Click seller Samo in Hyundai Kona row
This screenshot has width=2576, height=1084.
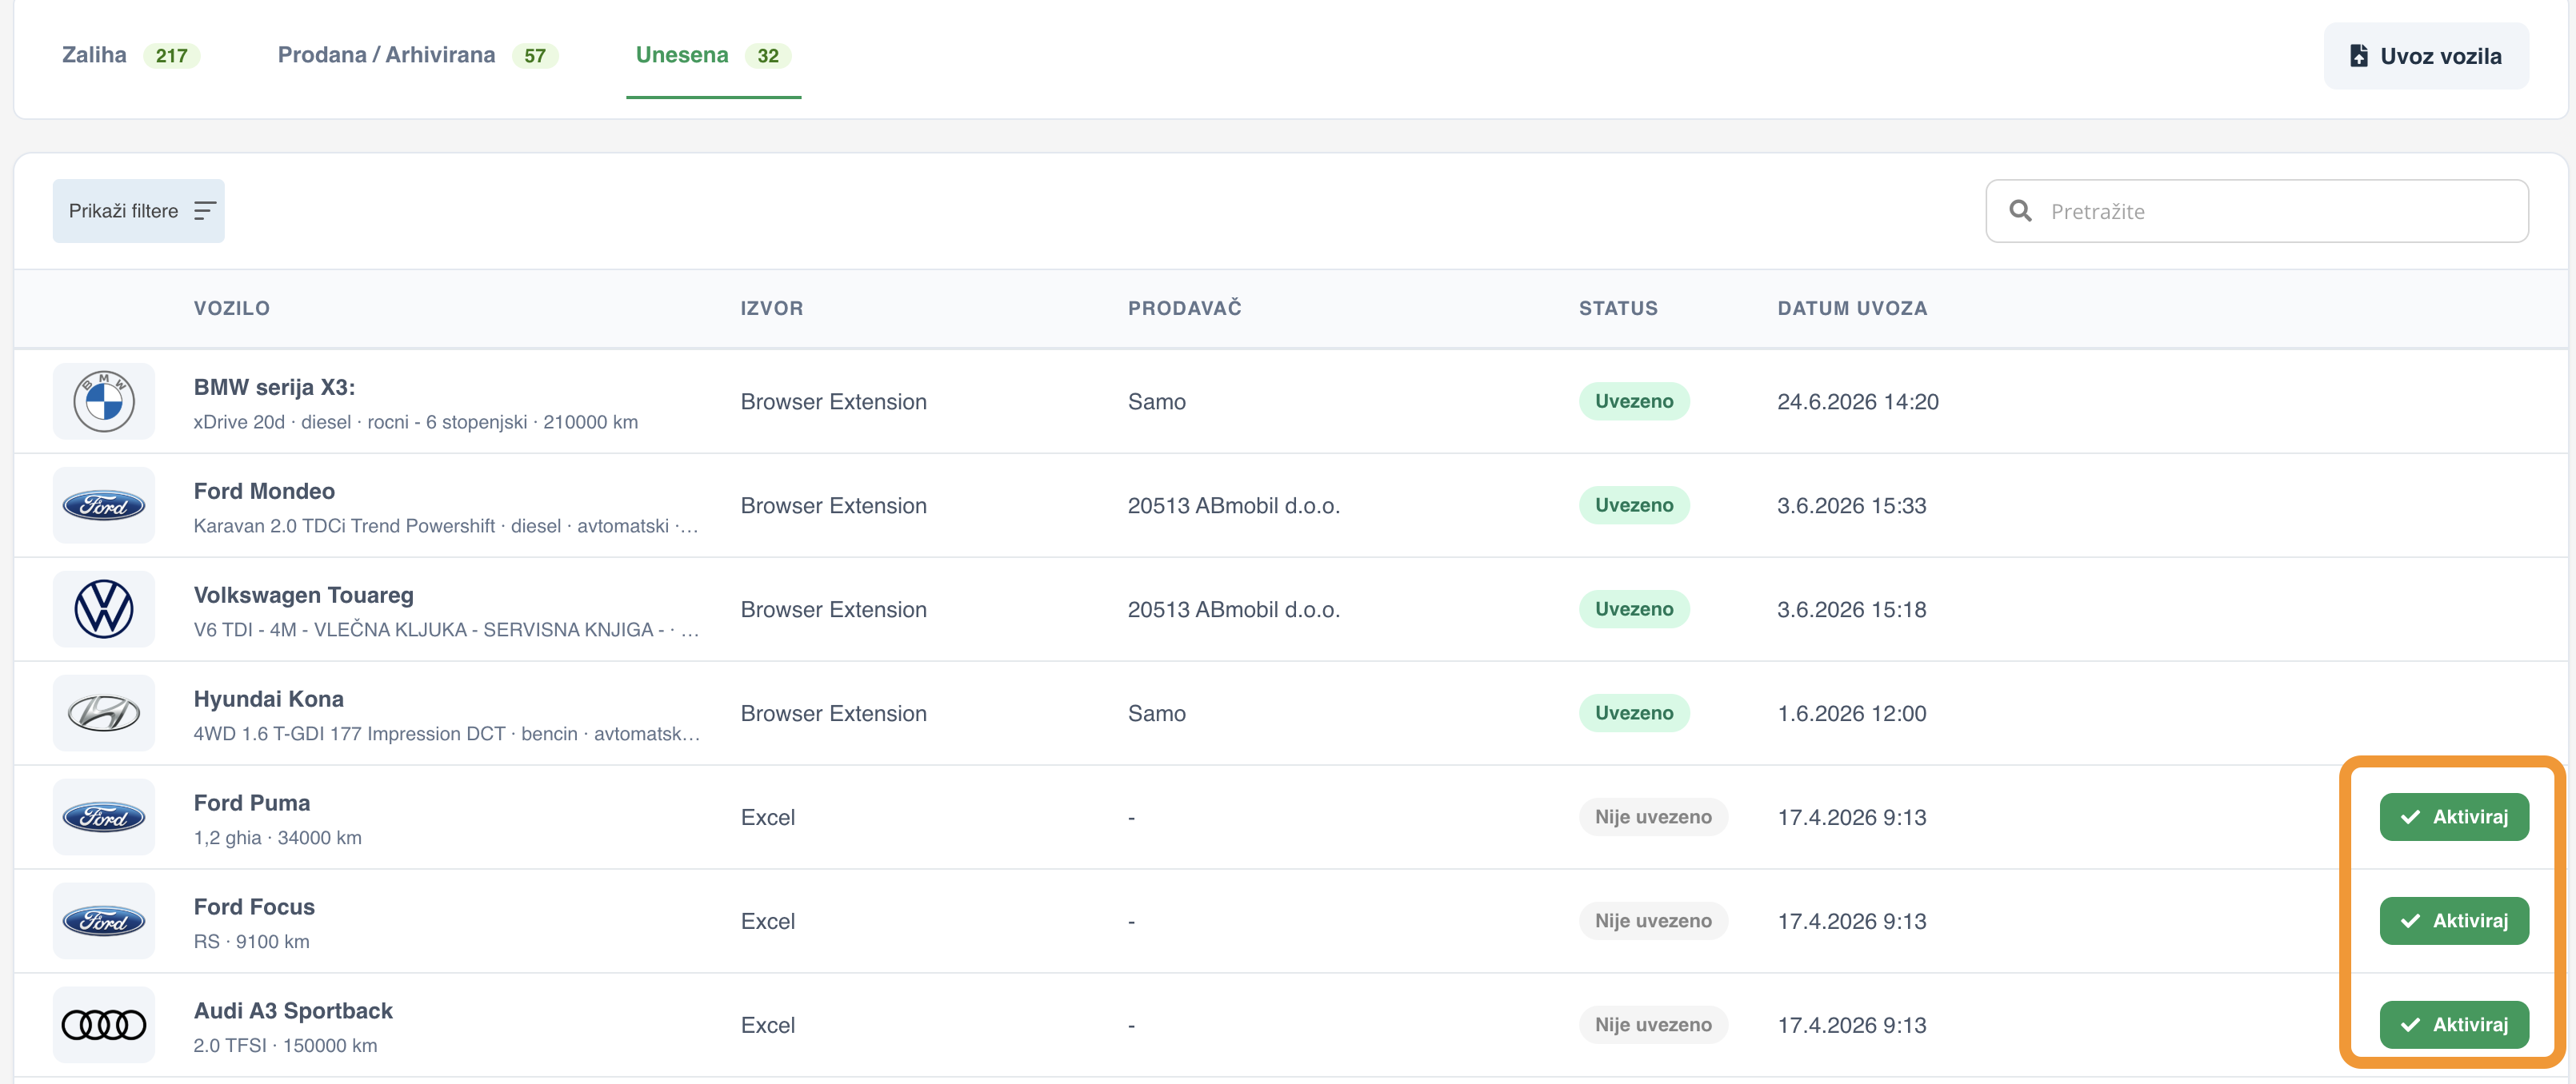point(1157,713)
